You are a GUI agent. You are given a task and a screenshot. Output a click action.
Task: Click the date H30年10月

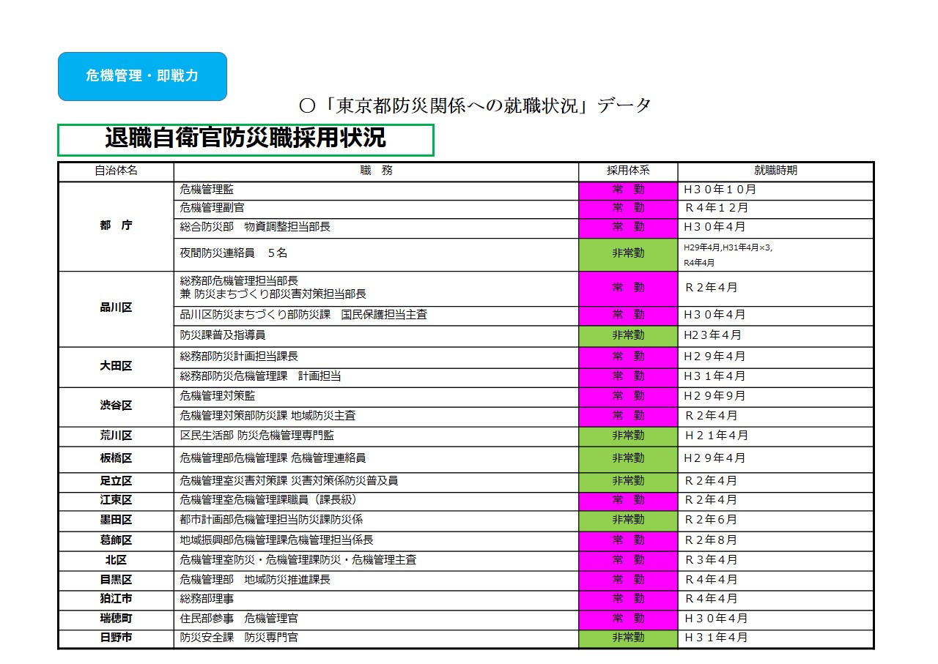pos(720,190)
